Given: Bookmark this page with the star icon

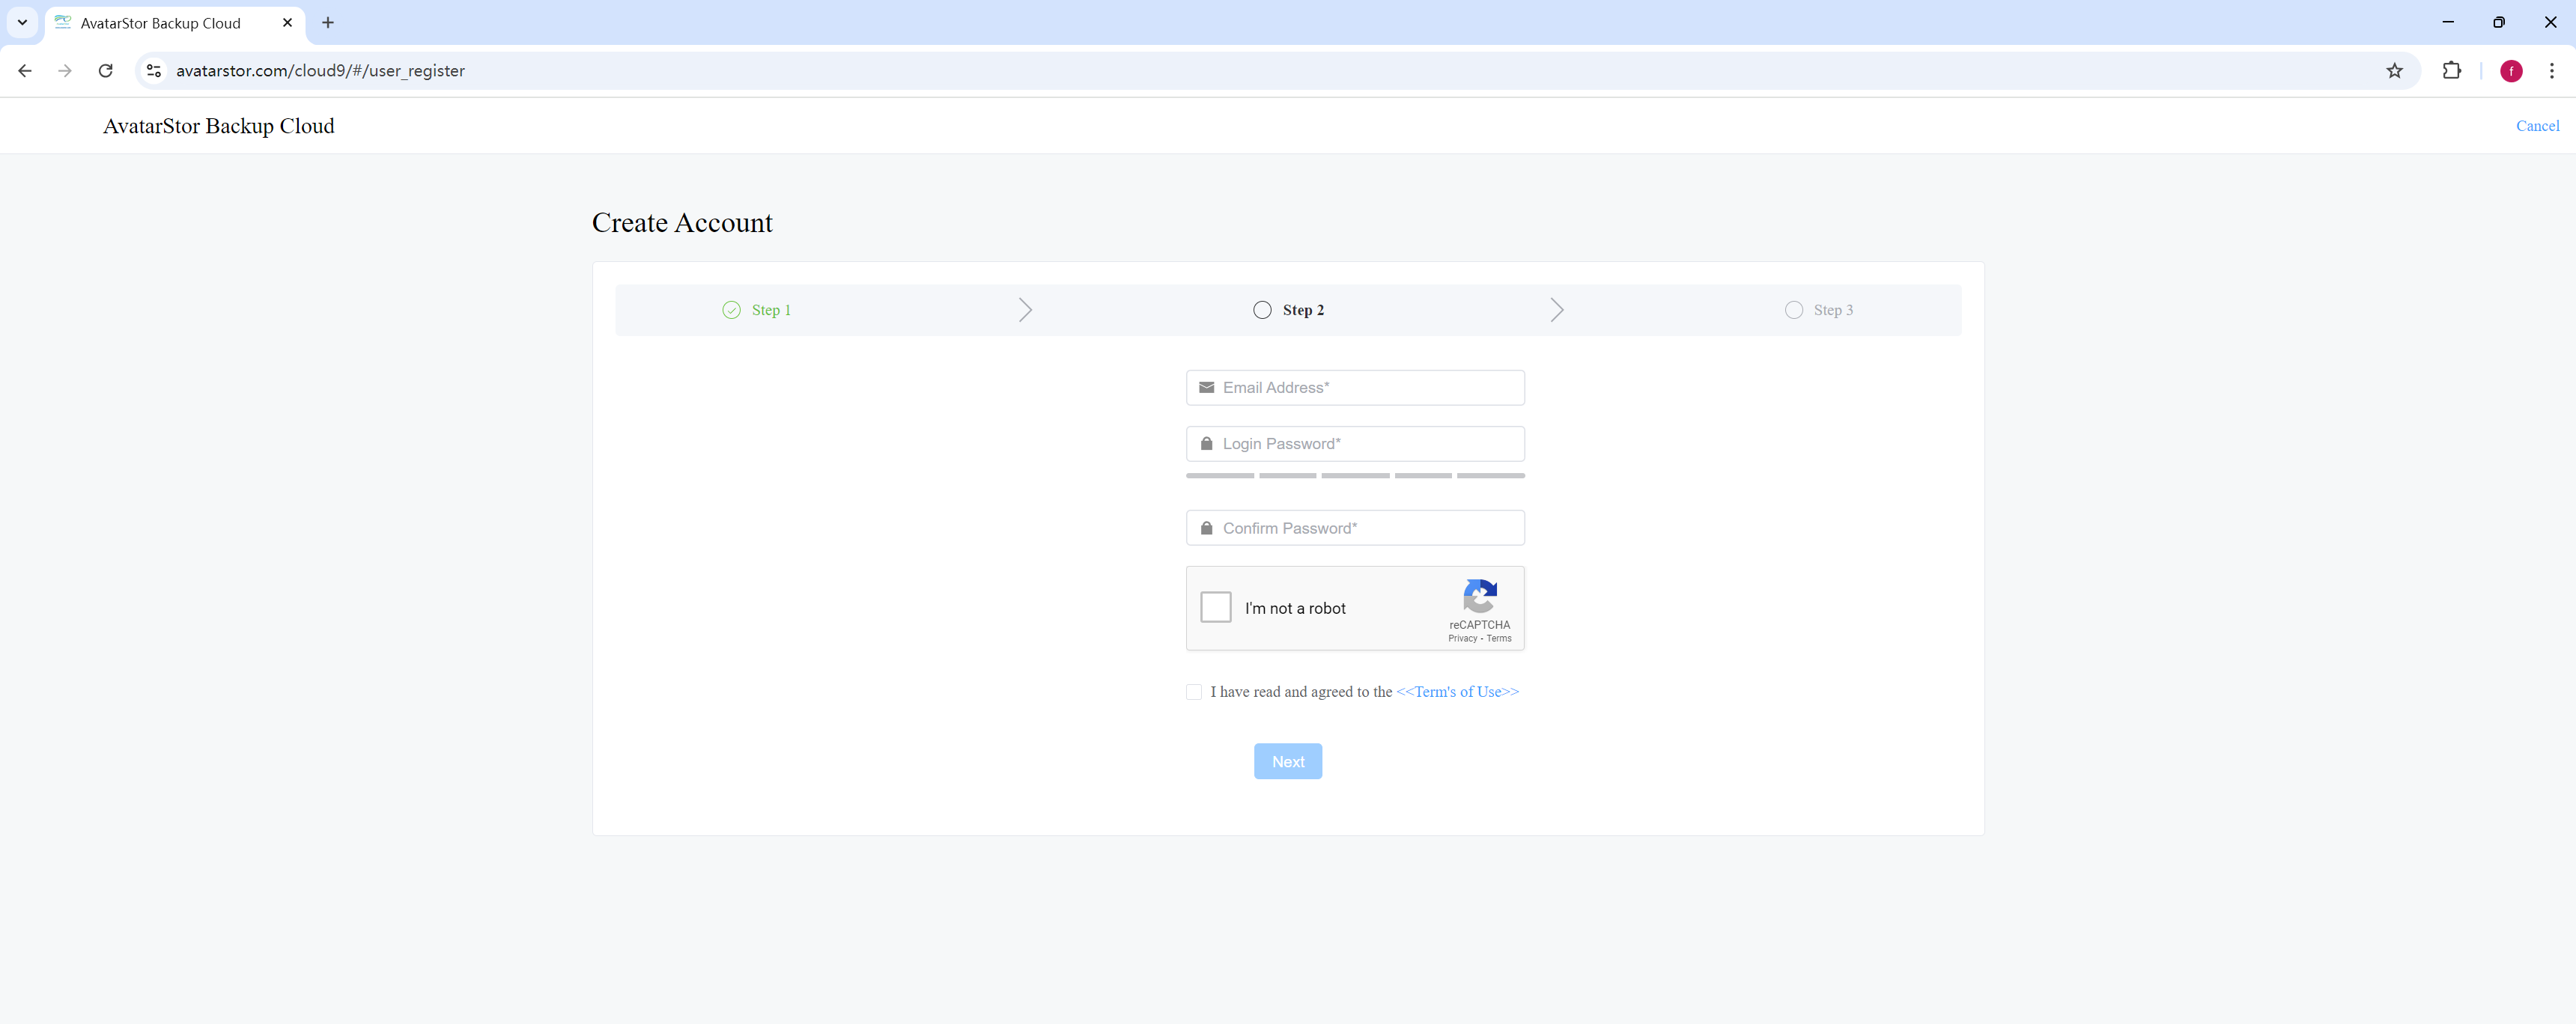Looking at the screenshot, I should (x=2394, y=71).
